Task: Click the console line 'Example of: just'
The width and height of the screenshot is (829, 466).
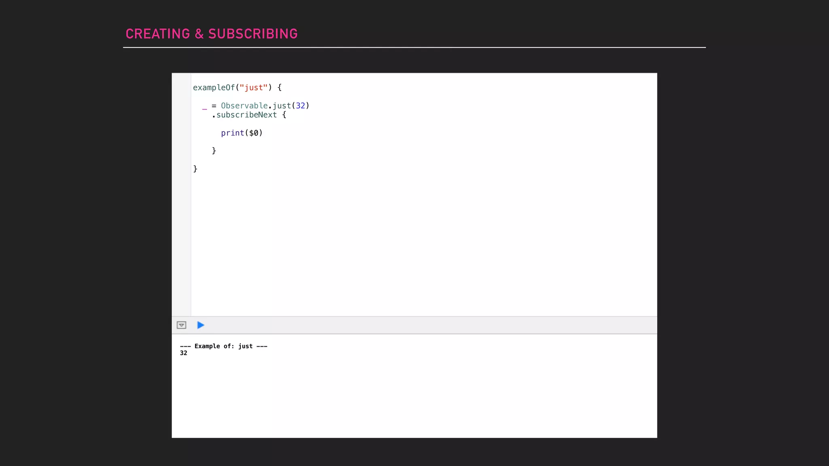Action: tap(223, 346)
